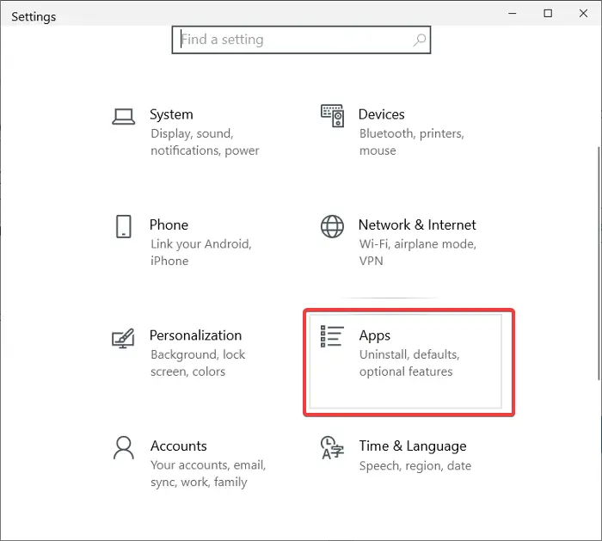602x541 pixels.
Task: Open the Accounts heading
Action: pos(179,446)
